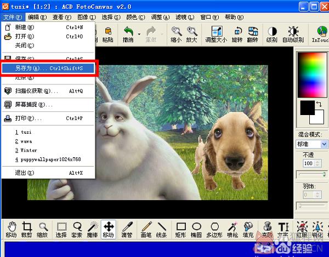Open the dropdown arrow beside Undo

(x=139, y=34)
